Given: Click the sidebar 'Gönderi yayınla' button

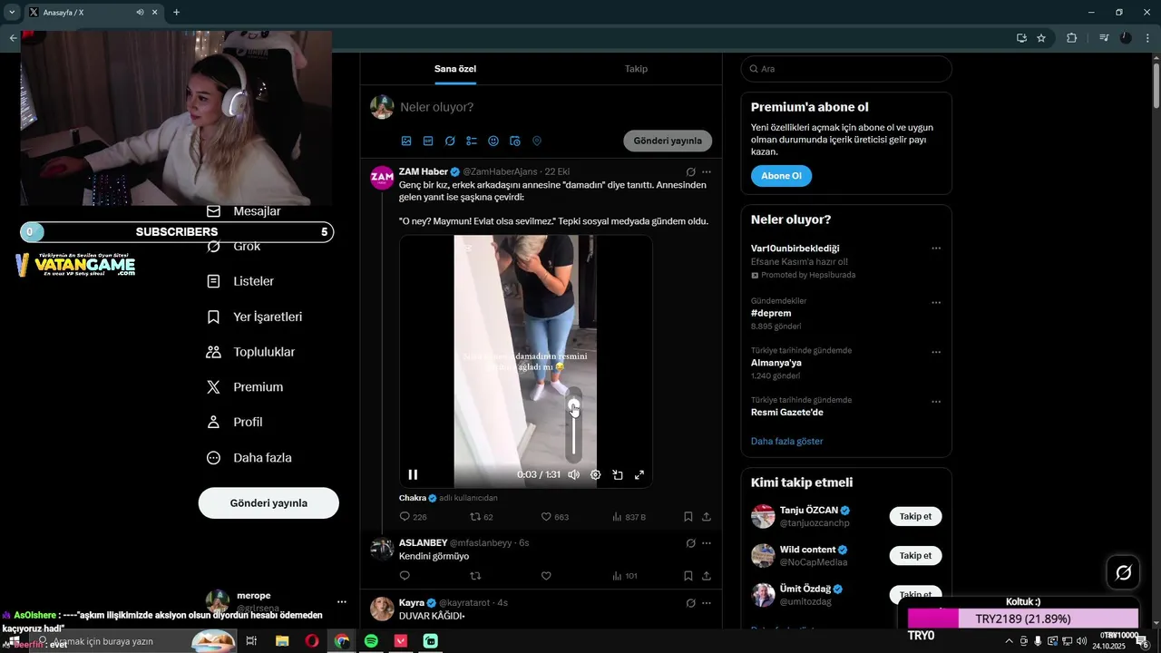Looking at the screenshot, I should [268, 503].
